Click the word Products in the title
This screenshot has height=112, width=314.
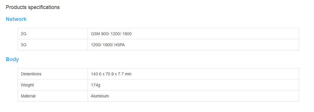tap(16, 7)
